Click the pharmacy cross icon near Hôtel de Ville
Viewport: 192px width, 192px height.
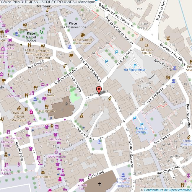[x=31, y=112]
